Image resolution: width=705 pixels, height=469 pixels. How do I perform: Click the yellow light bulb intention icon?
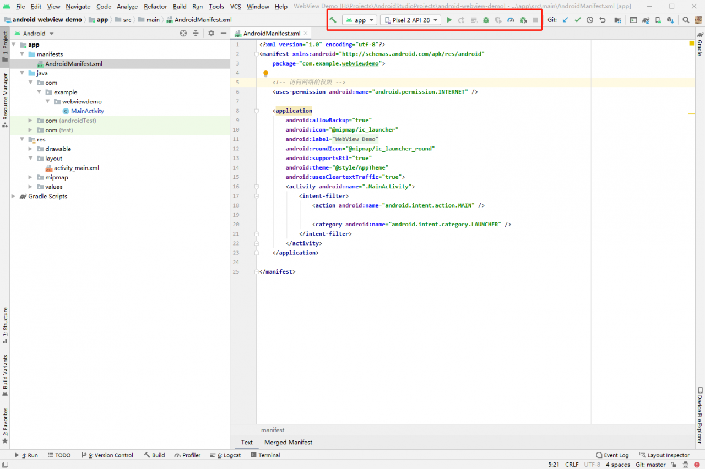[265, 73]
